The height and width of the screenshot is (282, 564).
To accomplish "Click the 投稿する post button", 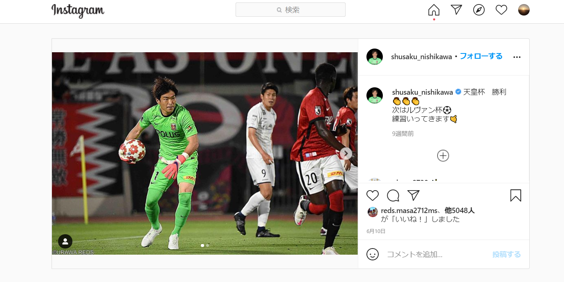I will click(x=506, y=254).
